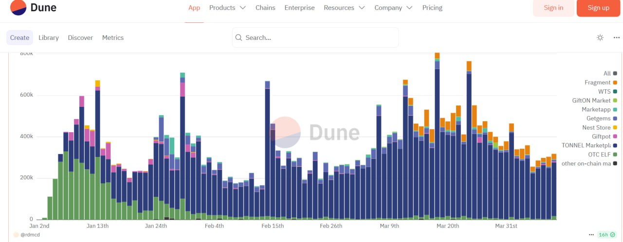Open the three-dot menu beside the theme icon
Image resolution: width=623 pixels, height=242 pixels.
click(x=617, y=38)
